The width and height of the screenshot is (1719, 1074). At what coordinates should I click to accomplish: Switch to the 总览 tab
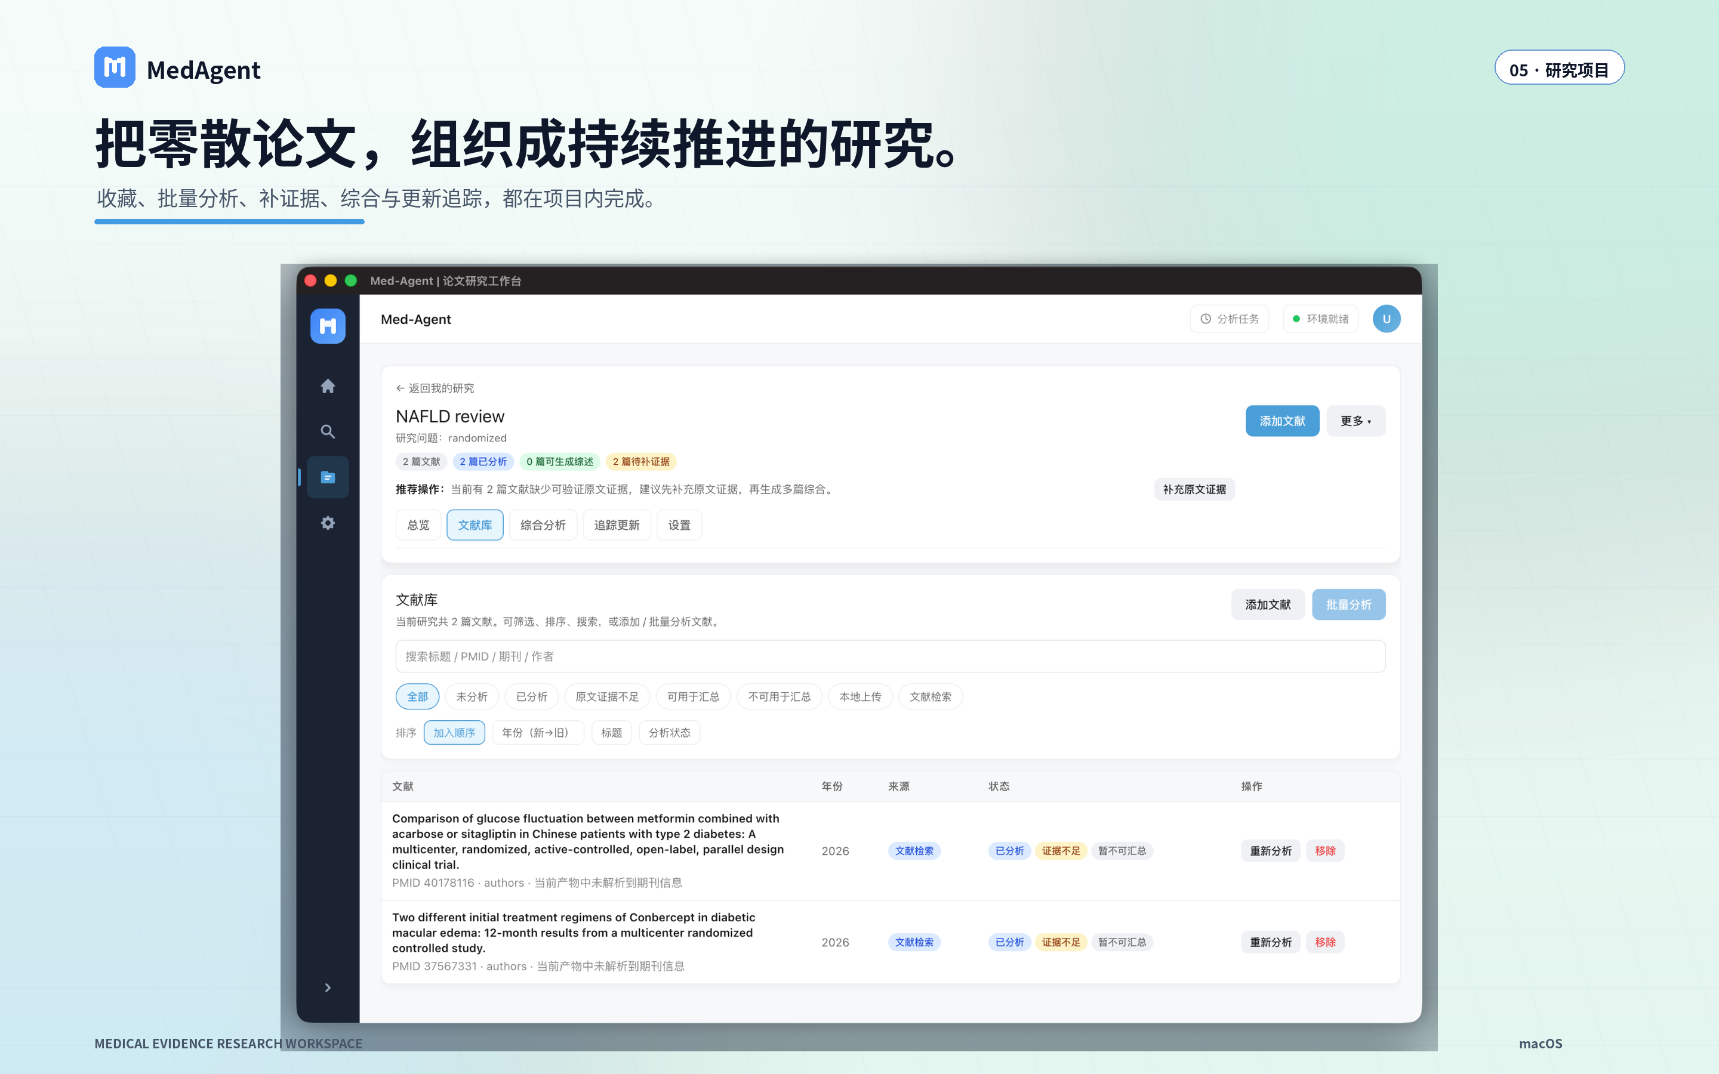pos(418,525)
